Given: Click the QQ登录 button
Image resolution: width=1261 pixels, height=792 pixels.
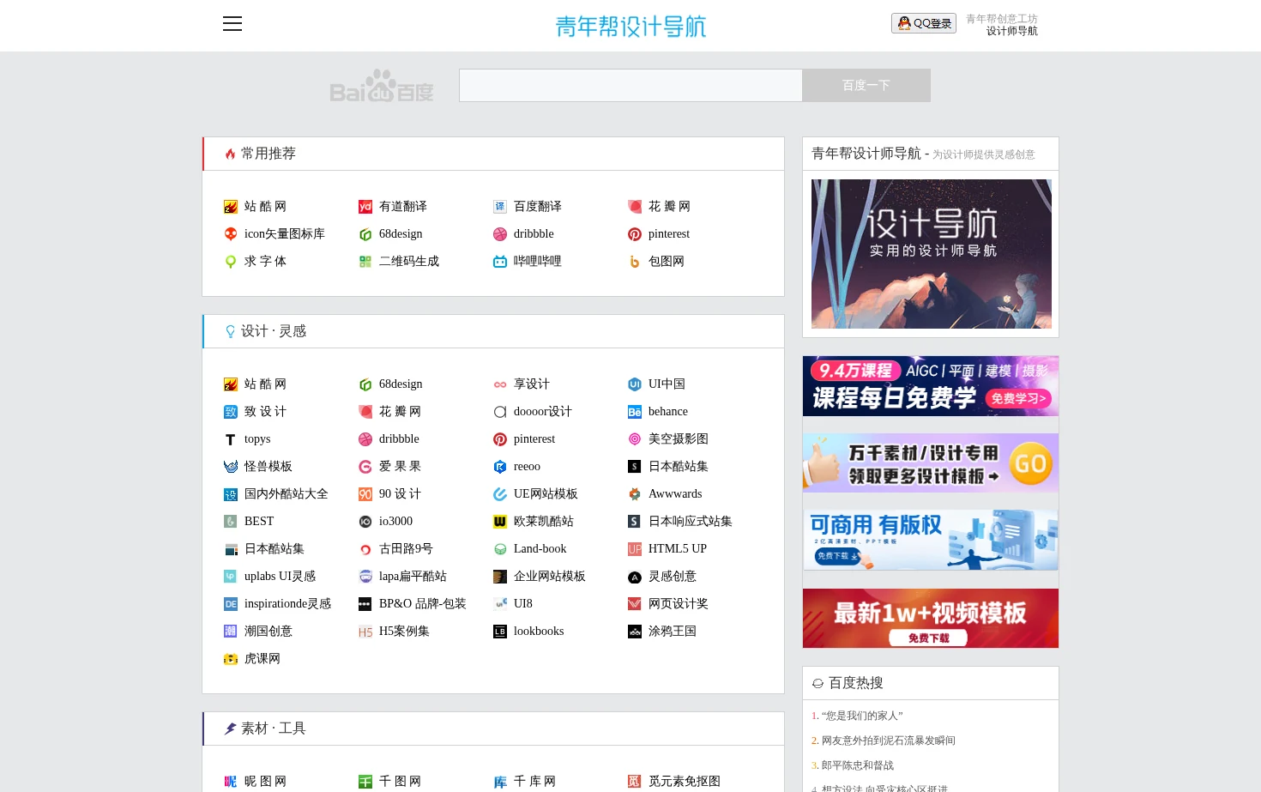Looking at the screenshot, I should (924, 23).
